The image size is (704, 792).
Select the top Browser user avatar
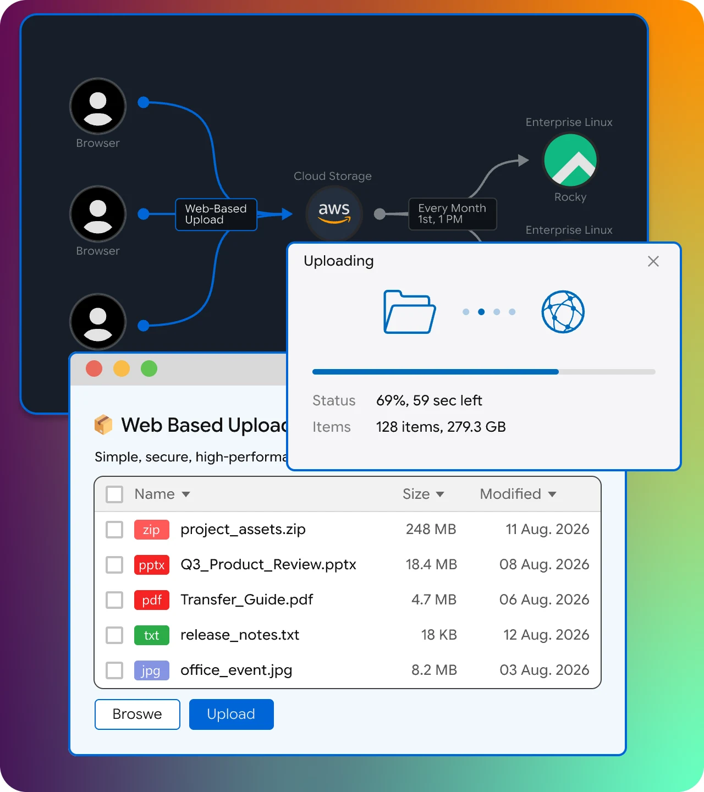98,106
